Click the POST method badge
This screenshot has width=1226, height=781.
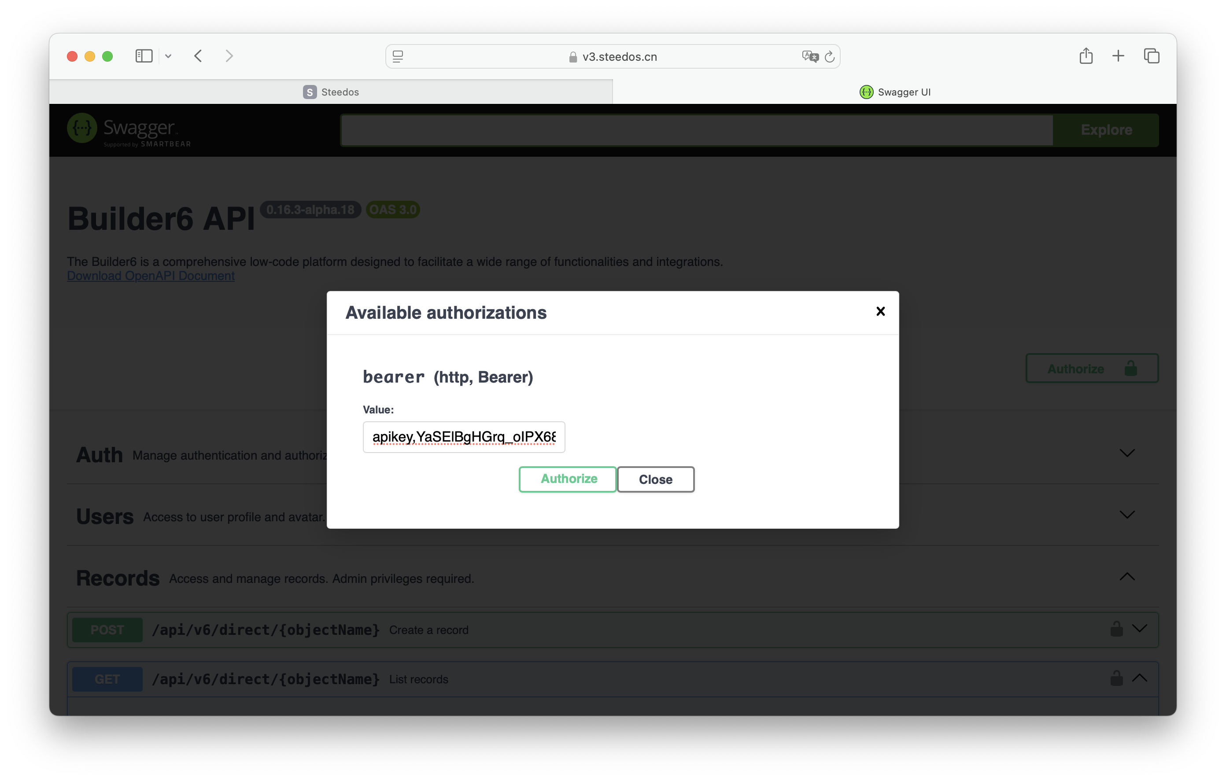[107, 630]
